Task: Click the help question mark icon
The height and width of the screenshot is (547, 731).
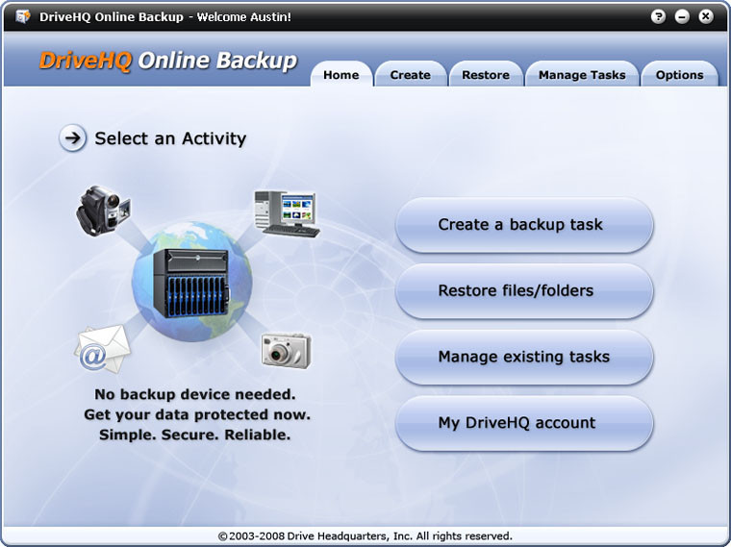Action: click(x=658, y=16)
